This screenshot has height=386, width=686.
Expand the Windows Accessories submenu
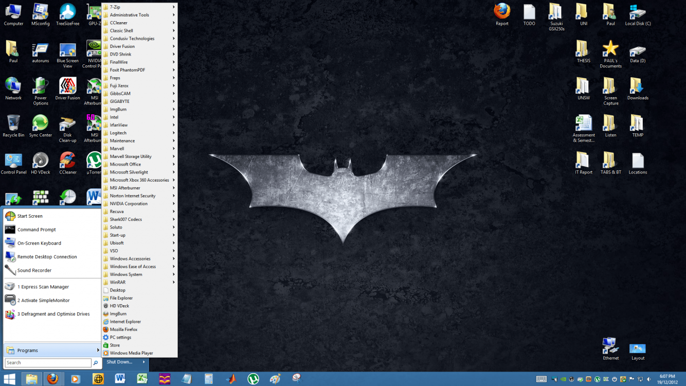pyautogui.click(x=140, y=259)
